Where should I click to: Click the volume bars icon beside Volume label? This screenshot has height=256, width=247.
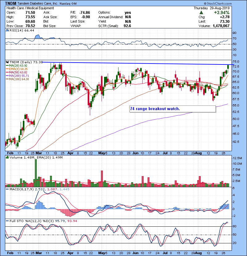click(7, 157)
